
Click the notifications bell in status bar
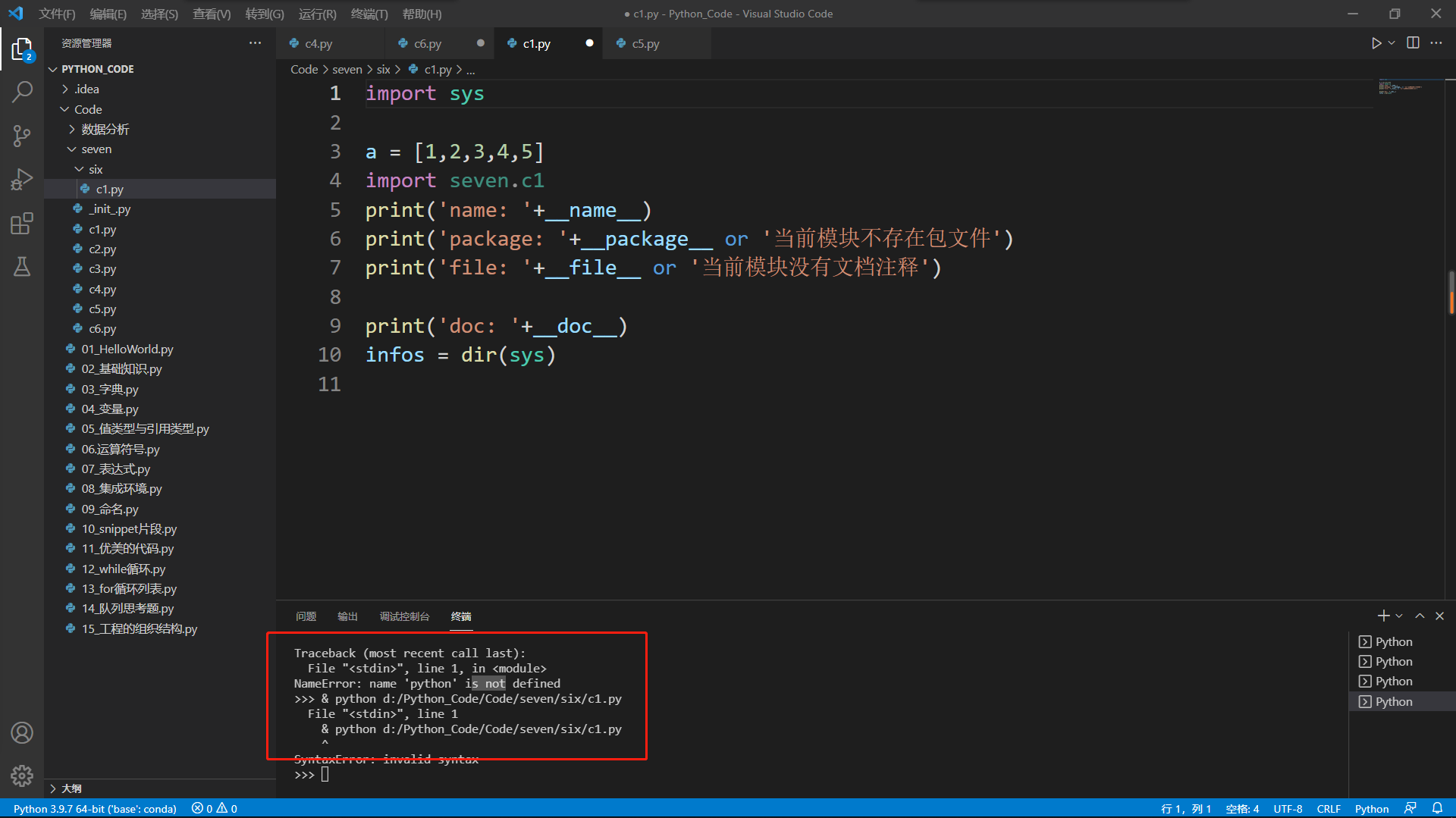pos(1437,808)
